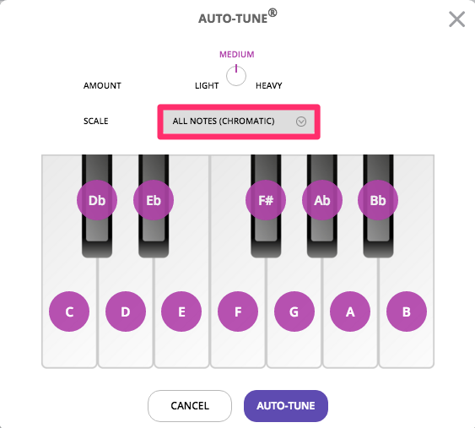Toggle the Eb black key note
Screen dimensions: 475x428
[154, 200]
